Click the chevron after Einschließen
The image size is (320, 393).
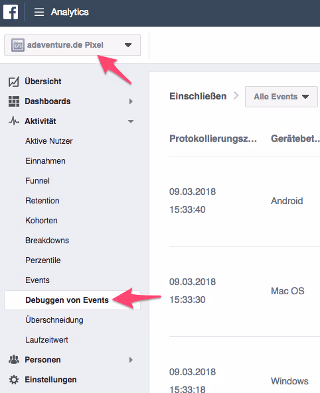pos(236,95)
